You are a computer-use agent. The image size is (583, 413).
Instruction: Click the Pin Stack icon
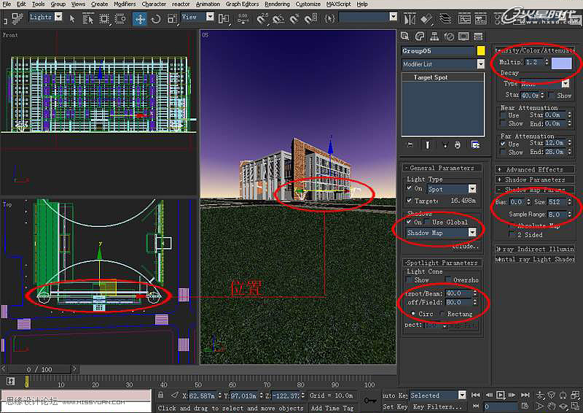[410, 144]
